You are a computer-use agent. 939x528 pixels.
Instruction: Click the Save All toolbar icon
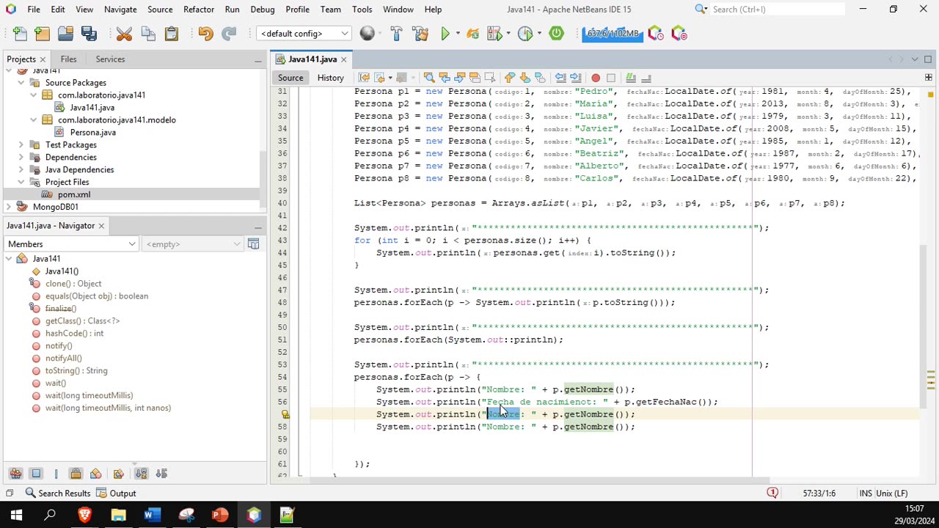89,34
